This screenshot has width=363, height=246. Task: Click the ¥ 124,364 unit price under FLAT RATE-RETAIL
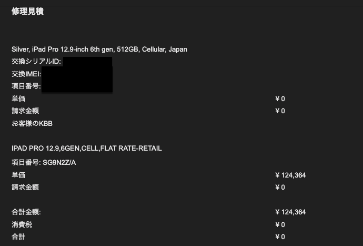click(290, 175)
